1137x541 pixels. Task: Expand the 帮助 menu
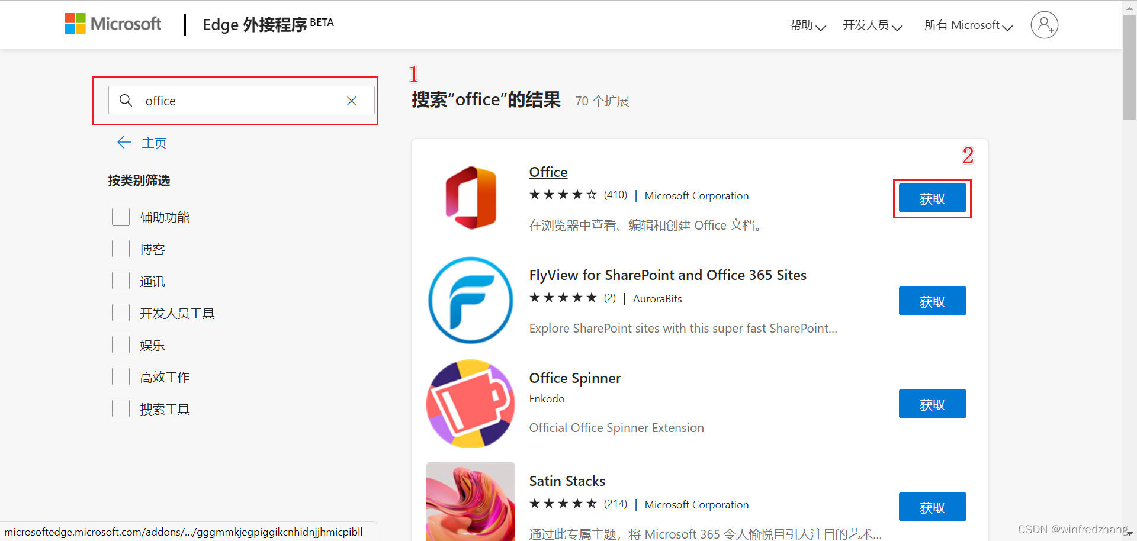(x=807, y=25)
